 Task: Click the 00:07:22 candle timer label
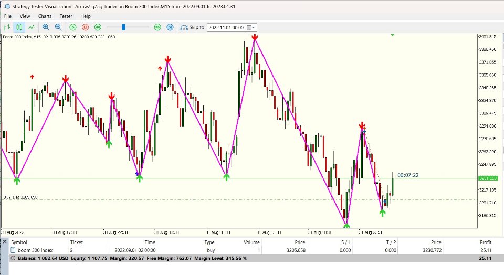click(x=408, y=175)
